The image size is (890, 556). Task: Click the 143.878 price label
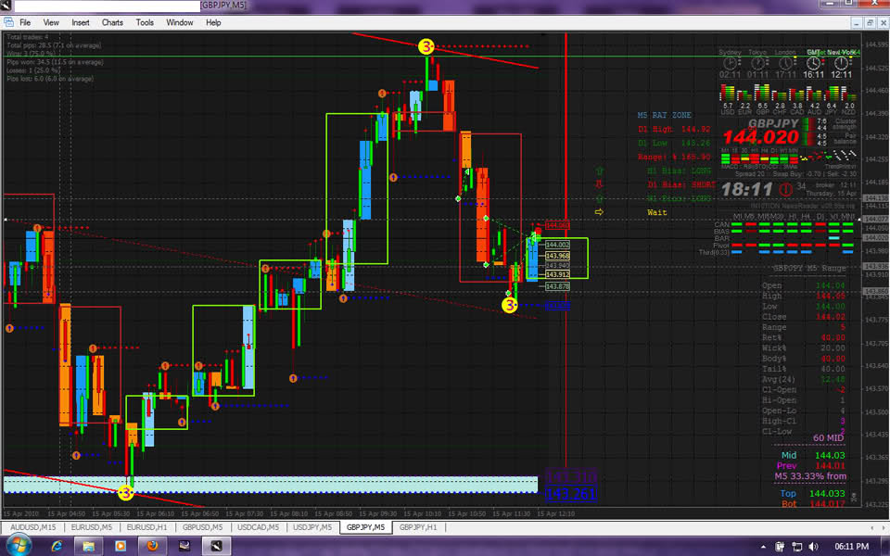(x=557, y=286)
